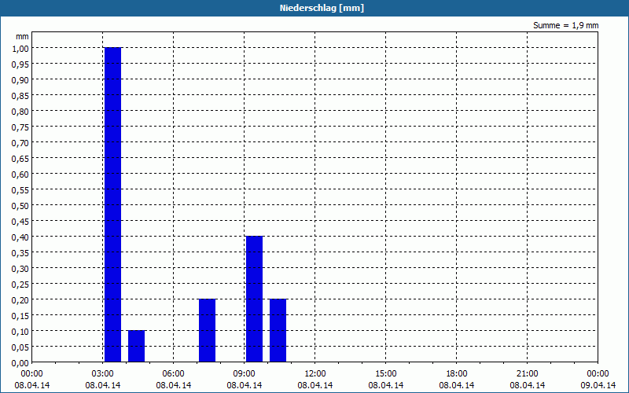Click the 0,20 mm bar near 07:30
629x393 pixels.
coord(207,330)
